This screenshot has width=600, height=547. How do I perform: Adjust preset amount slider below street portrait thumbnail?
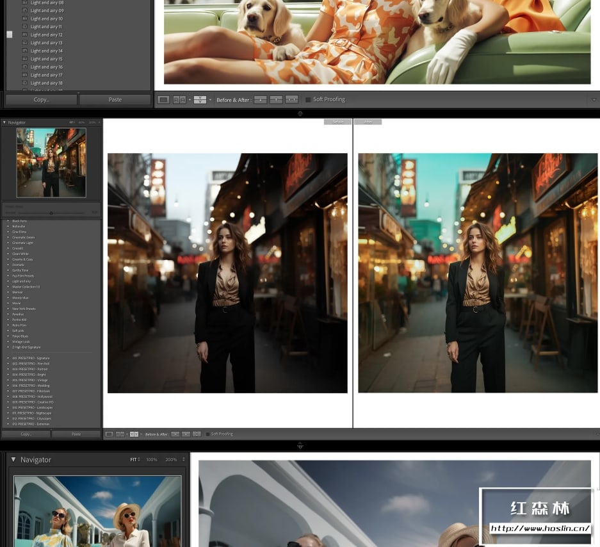(x=51, y=213)
